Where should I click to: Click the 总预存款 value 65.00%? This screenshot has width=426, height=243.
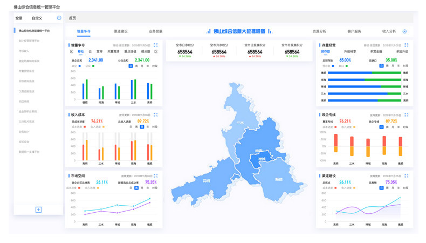[345, 60]
